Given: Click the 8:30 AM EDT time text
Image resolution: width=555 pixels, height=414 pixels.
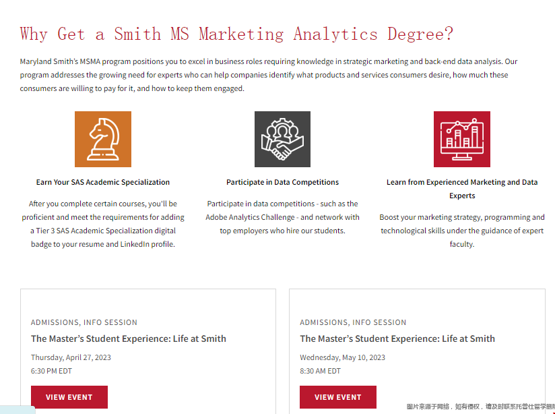Looking at the screenshot, I should (x=320, y=371).
